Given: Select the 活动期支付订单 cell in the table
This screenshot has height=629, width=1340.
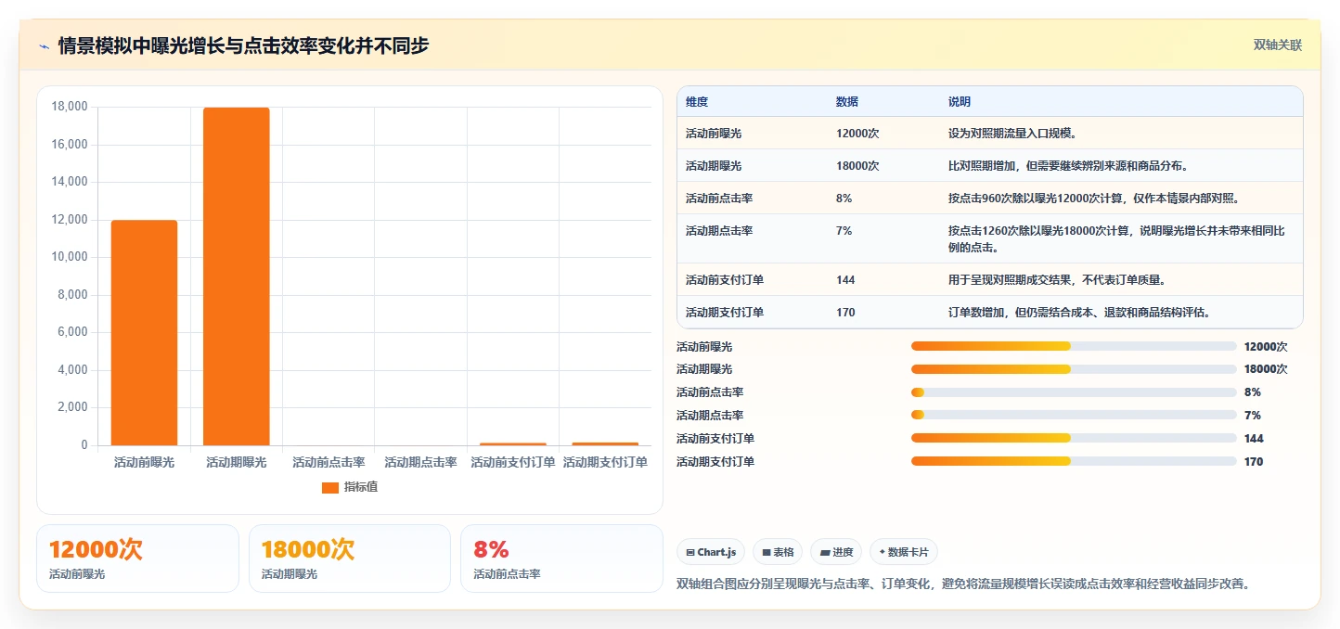Looking at the screenshot, I should [x=725, y=313].
